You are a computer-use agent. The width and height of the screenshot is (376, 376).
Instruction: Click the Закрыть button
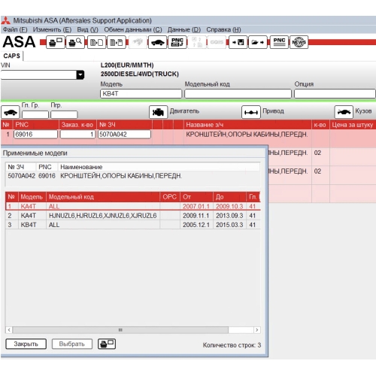(x=26, y=344)
